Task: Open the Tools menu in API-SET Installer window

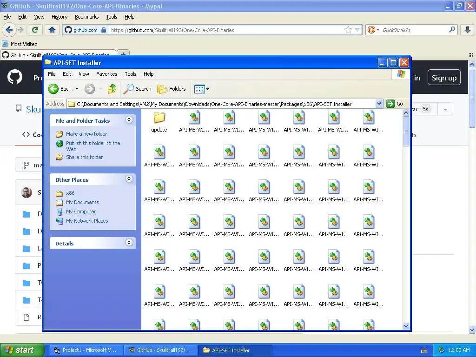Action: (131, 74)
